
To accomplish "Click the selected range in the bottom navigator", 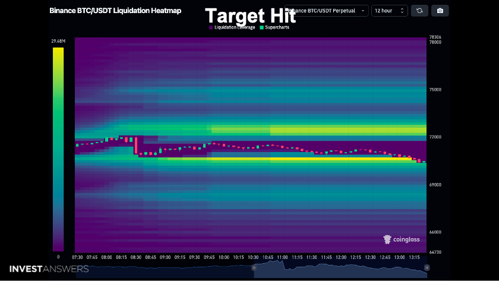I will click(x=340, y=269).
